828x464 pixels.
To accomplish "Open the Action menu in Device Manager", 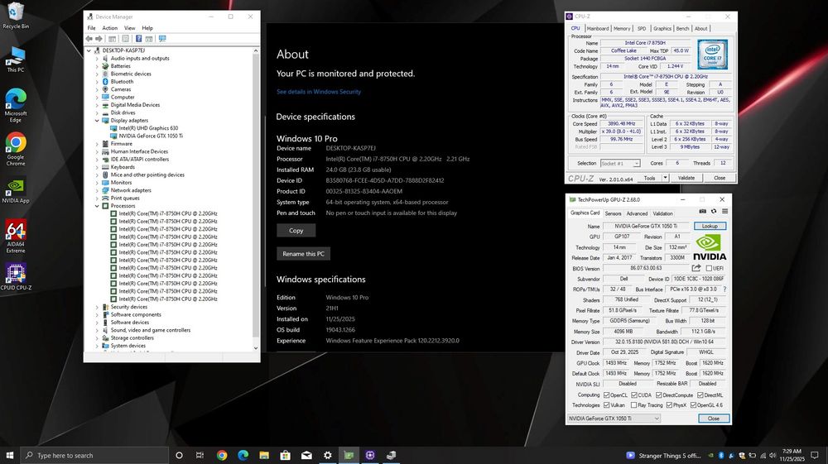I will [x=110, y=28].
